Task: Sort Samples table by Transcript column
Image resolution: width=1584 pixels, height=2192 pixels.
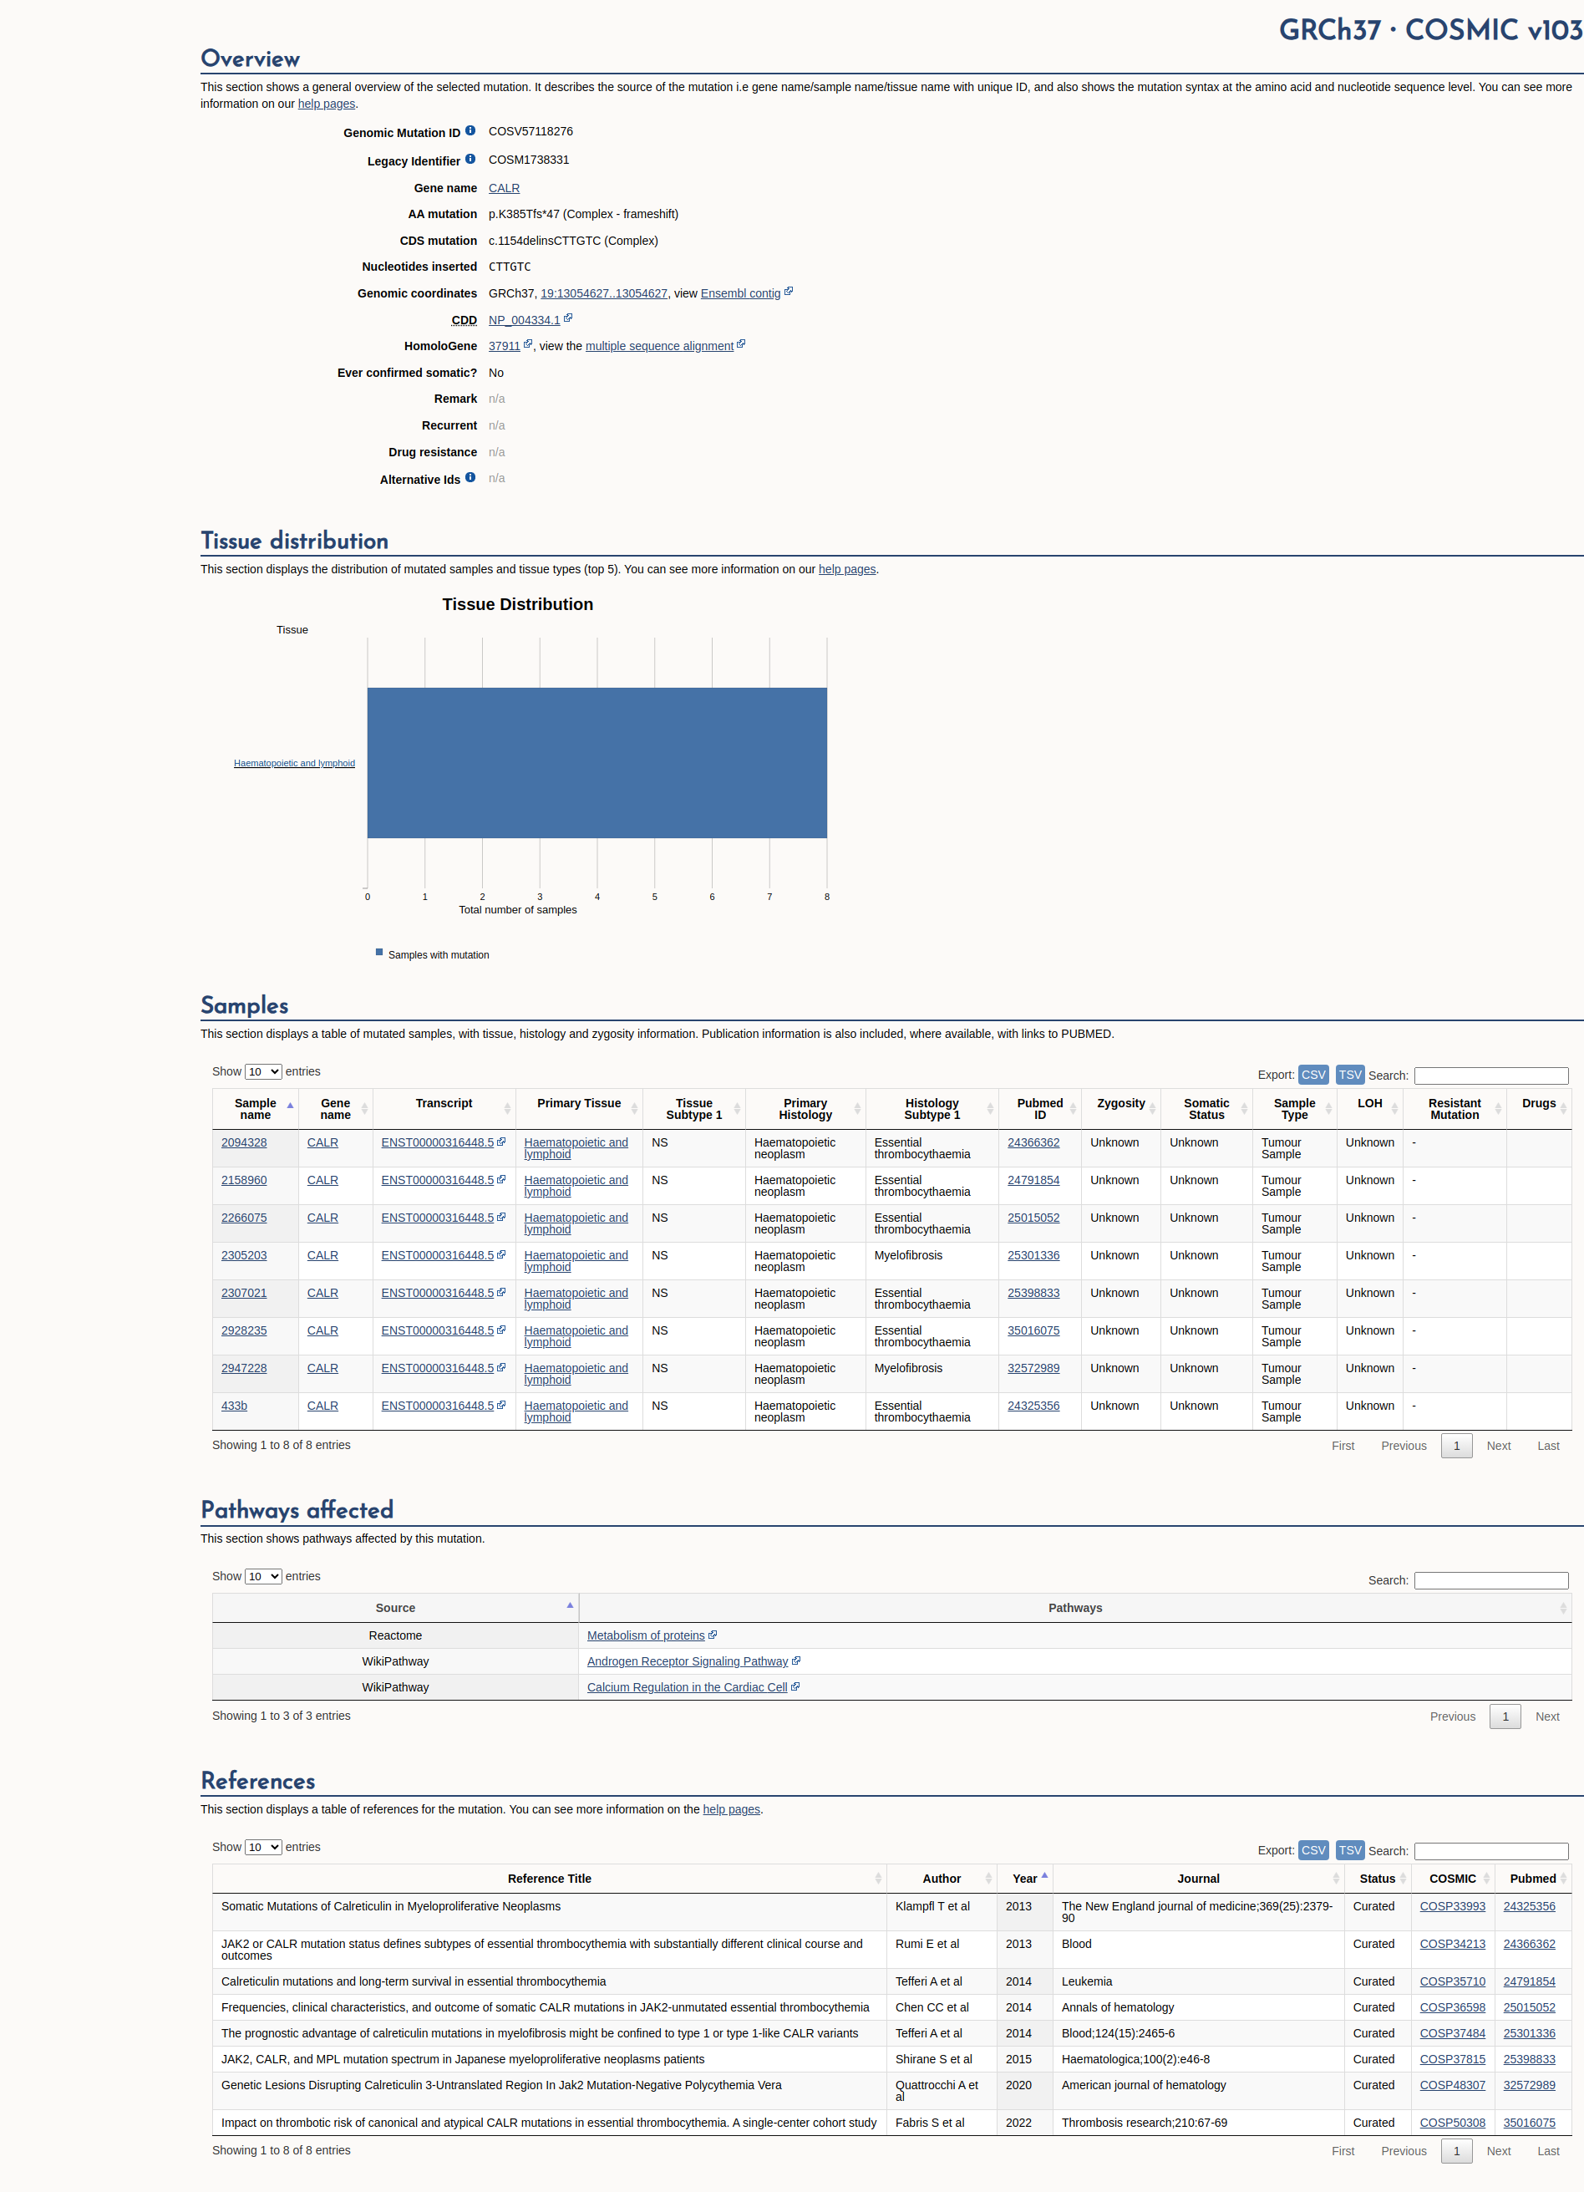Action: pos(444,1110)
